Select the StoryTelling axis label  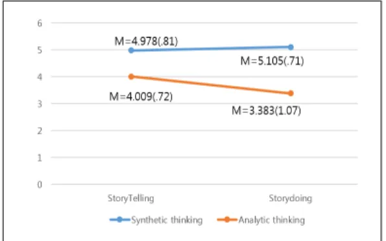[x=130, y=198]
